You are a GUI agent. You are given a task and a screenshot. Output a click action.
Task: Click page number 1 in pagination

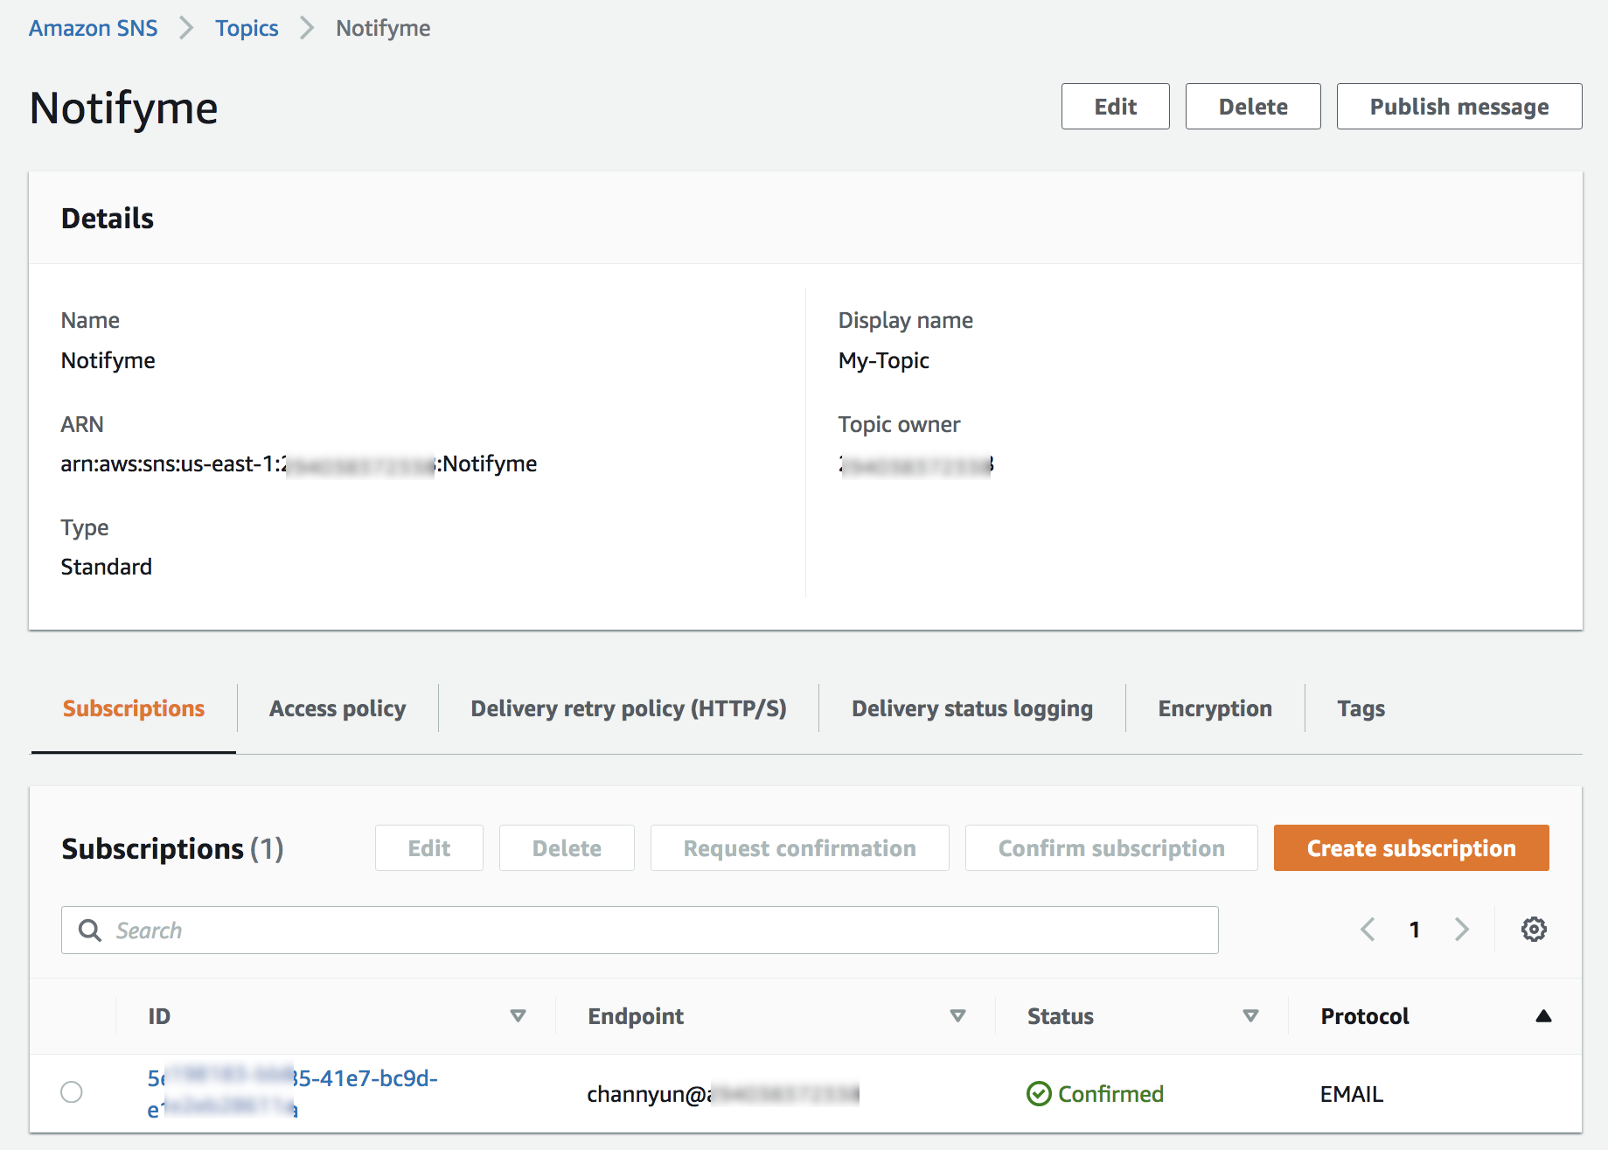tap(1415, 930)
